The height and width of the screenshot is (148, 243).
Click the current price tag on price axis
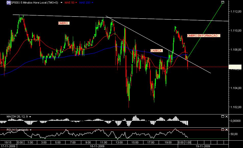coord(235,67)
